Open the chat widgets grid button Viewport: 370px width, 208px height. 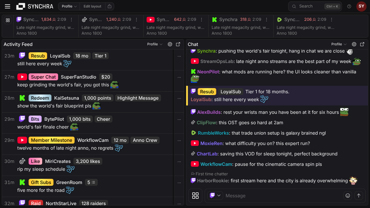coord(195,196)
